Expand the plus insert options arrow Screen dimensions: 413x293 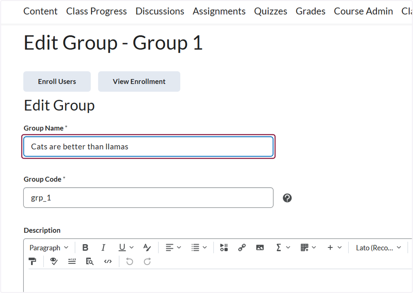[340, 248]
